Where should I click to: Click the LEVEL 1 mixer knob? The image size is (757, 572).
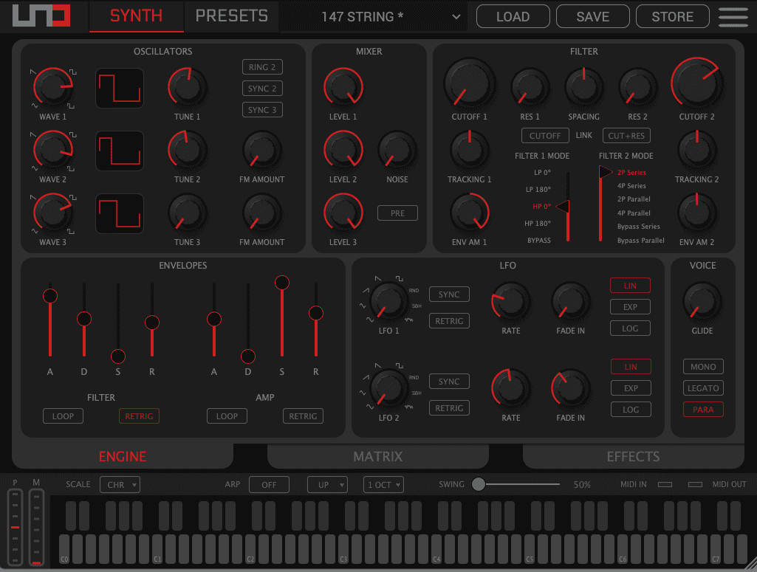coord(343,87)
